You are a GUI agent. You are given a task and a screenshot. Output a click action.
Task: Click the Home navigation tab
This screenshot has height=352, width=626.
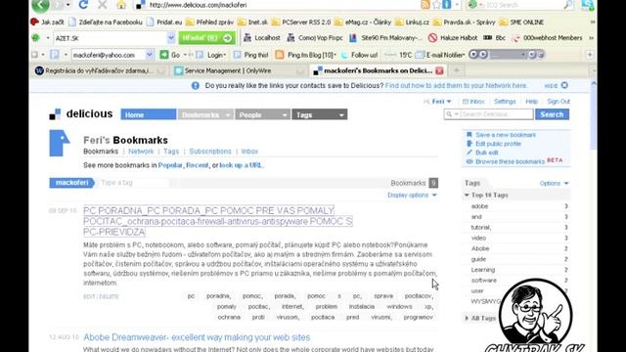pos(148,114)
